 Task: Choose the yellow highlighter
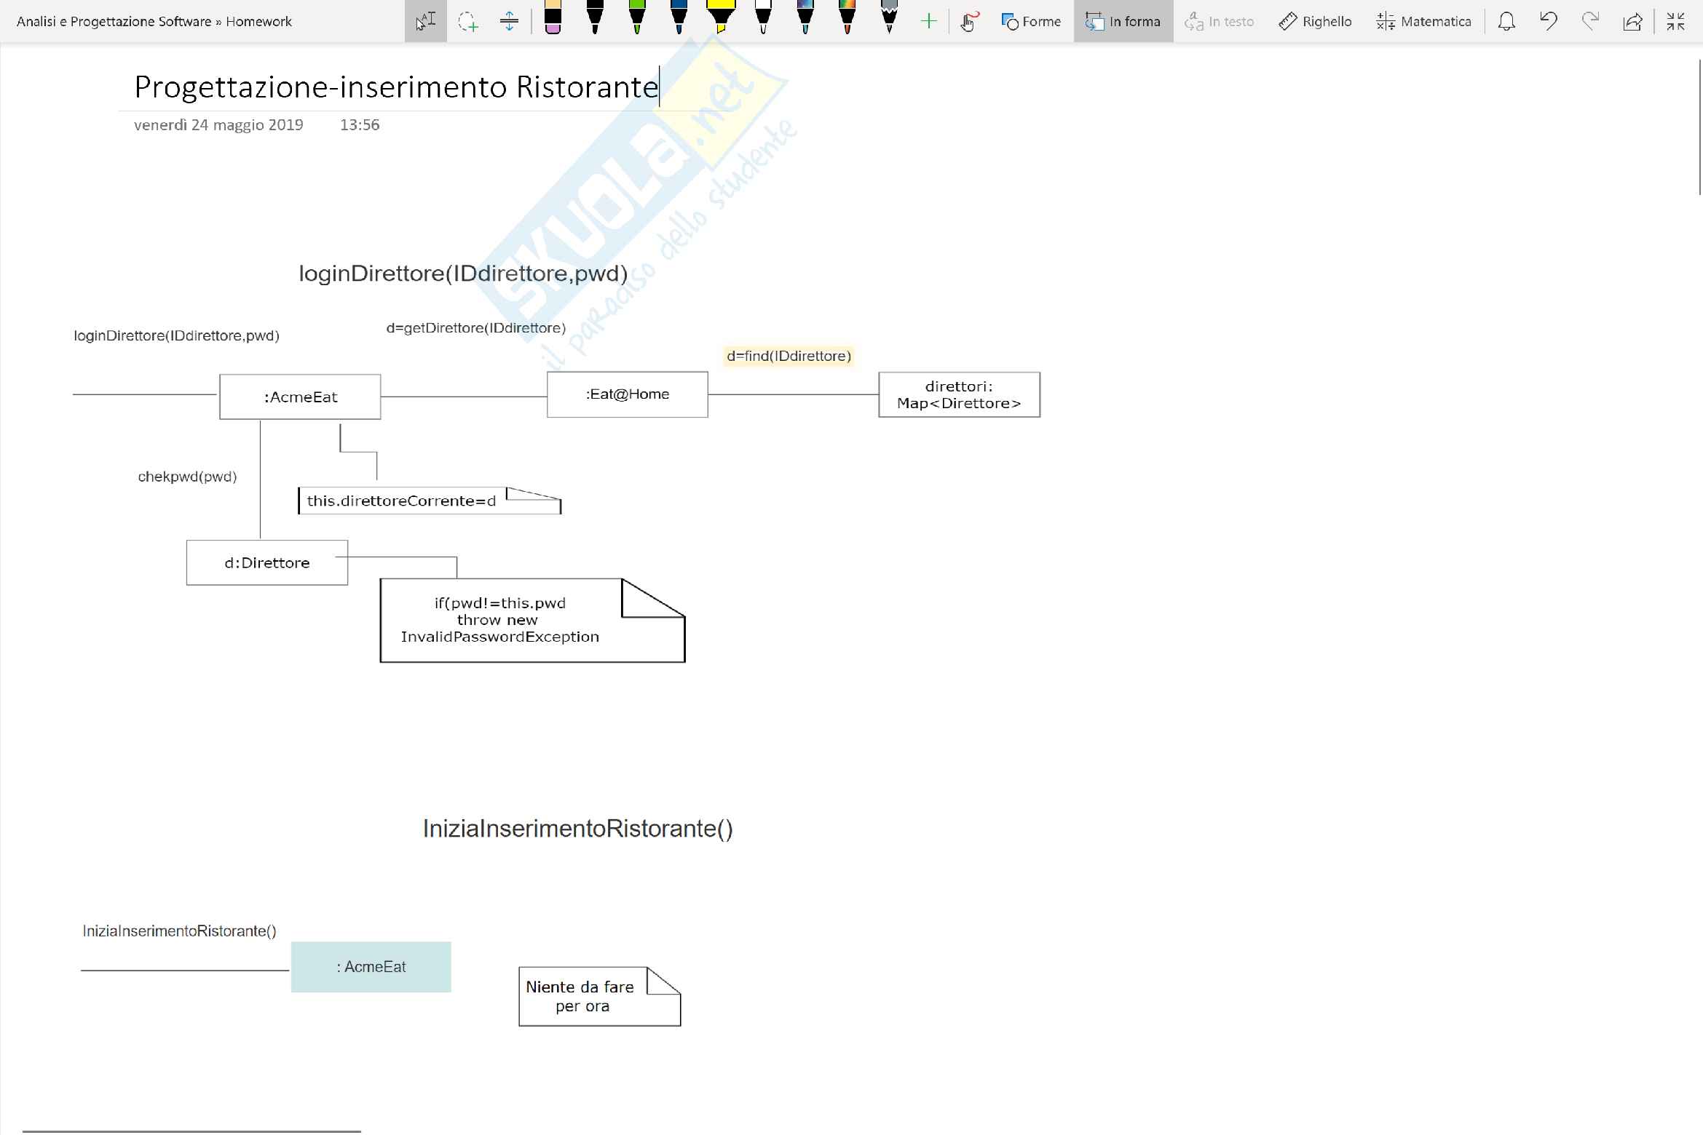coord(720,18)
